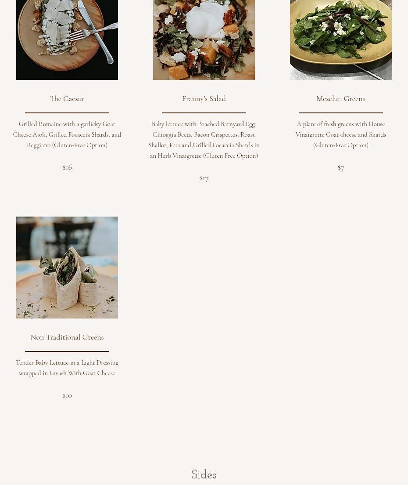Click the $10 Non Traditional Greens price

pos(67,396)
